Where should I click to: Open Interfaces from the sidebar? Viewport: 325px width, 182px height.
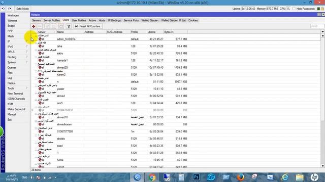pyautogui.click(x=13, y=16)
